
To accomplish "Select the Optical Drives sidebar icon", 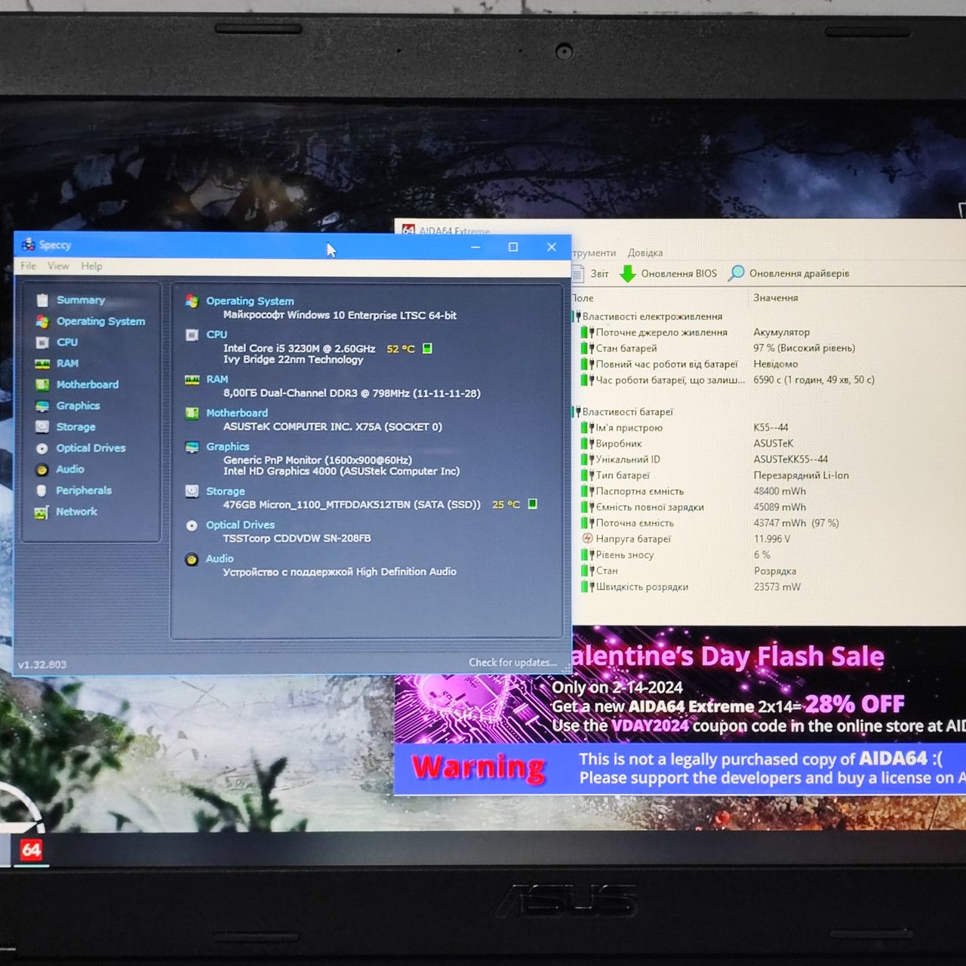I will point(42,448).
